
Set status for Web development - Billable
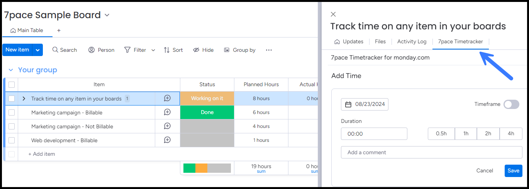point(207,140)
